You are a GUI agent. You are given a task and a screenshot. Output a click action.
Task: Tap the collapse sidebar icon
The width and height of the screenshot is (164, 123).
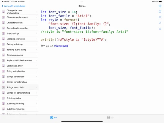tap(160, 17)
